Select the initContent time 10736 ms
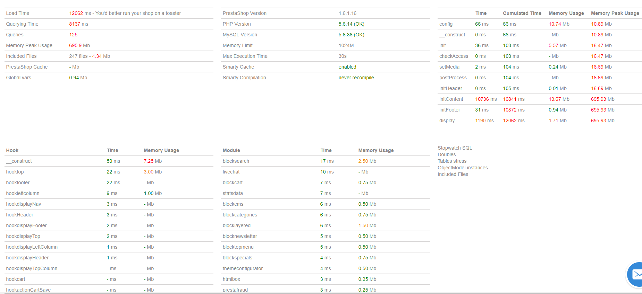Image resolution: width=642 pixels, height=294 pixels. pos(486,99)
